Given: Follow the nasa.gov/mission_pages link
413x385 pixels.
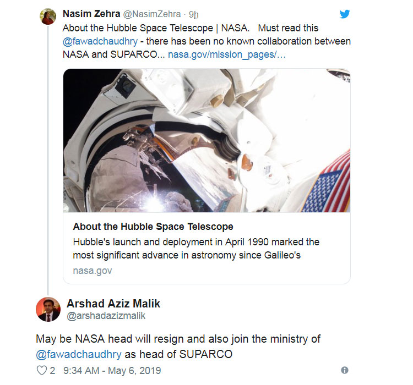Looking at the screenshot, I should [x=226, y=55].
